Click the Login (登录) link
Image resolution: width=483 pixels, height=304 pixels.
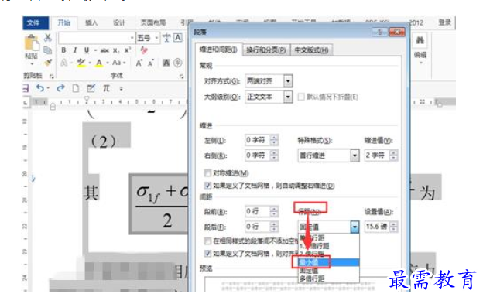pyautogui.click(x=444, y=22)
